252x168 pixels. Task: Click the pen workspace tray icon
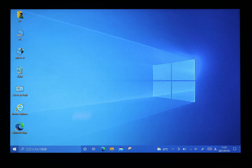[x=203, y=149]
